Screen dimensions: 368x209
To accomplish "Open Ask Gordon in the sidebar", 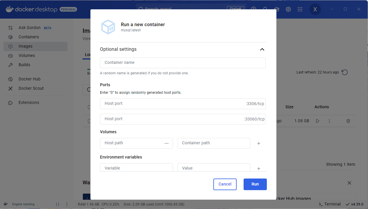I will point(29,28).
